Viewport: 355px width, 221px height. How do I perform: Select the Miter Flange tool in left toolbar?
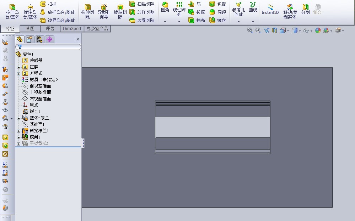5,78
